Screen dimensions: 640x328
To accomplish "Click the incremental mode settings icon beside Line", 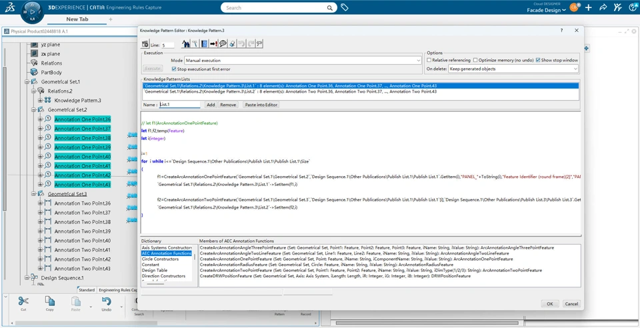I will 145,45.
